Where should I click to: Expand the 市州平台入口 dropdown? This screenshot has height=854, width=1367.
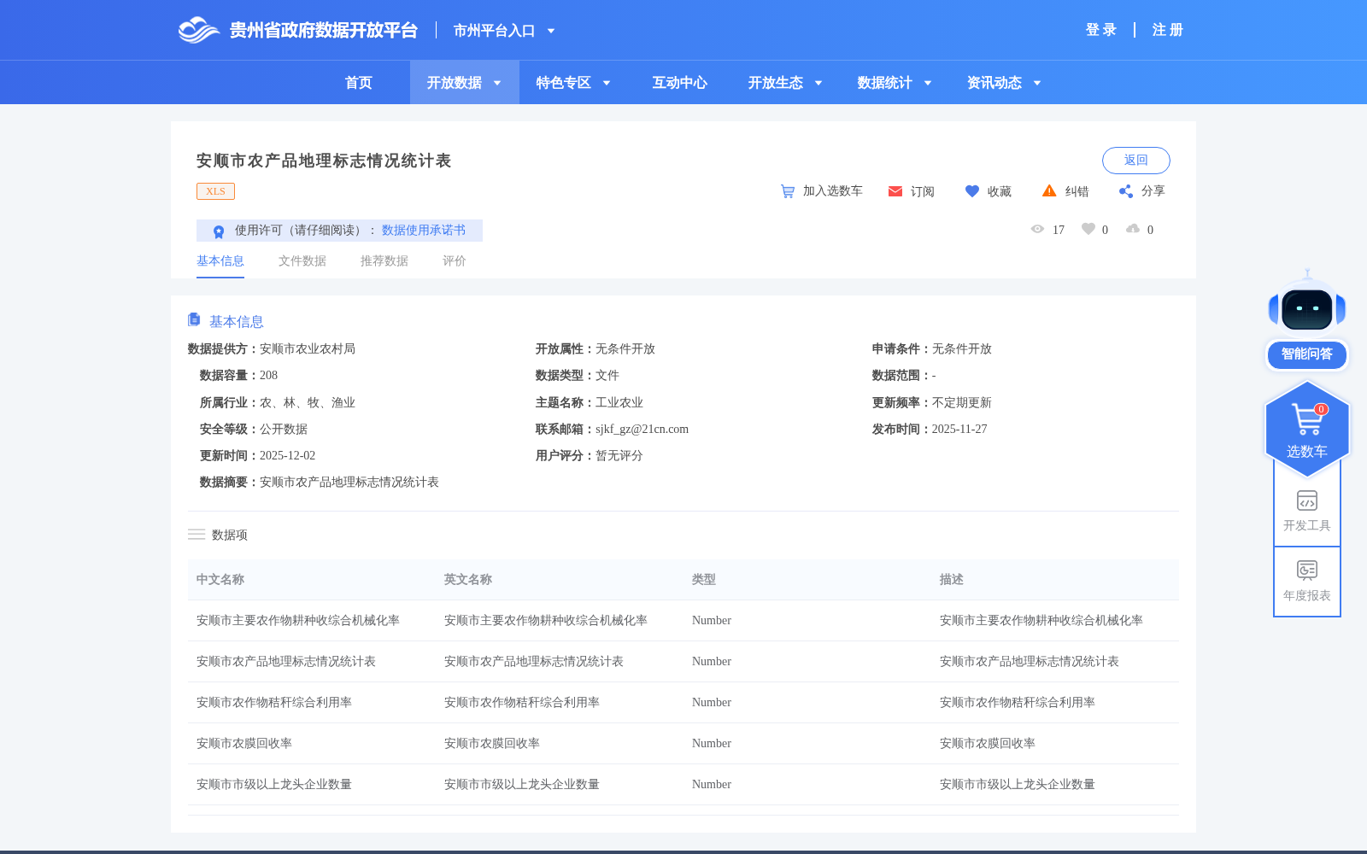pyautogui.click(x=551, y=31)
